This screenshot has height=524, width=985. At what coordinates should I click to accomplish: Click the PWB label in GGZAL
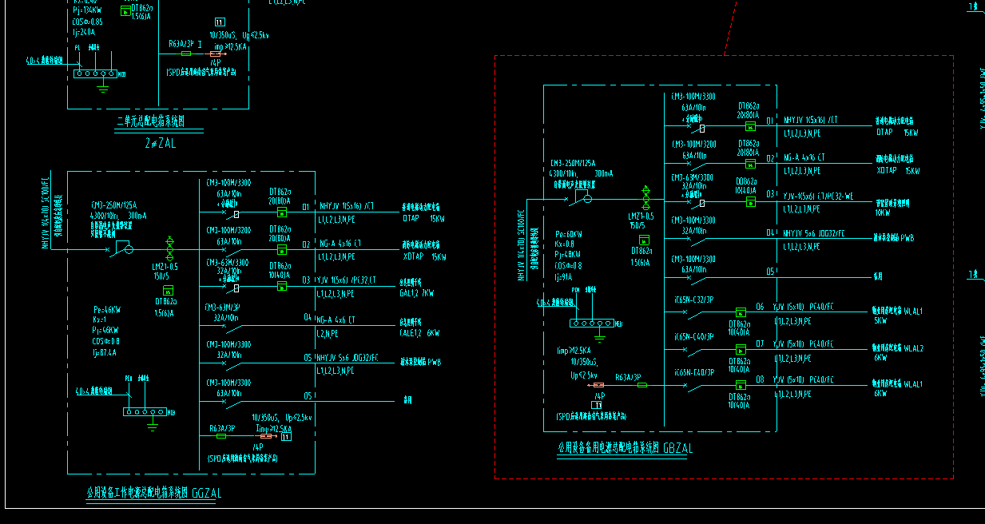434,362
